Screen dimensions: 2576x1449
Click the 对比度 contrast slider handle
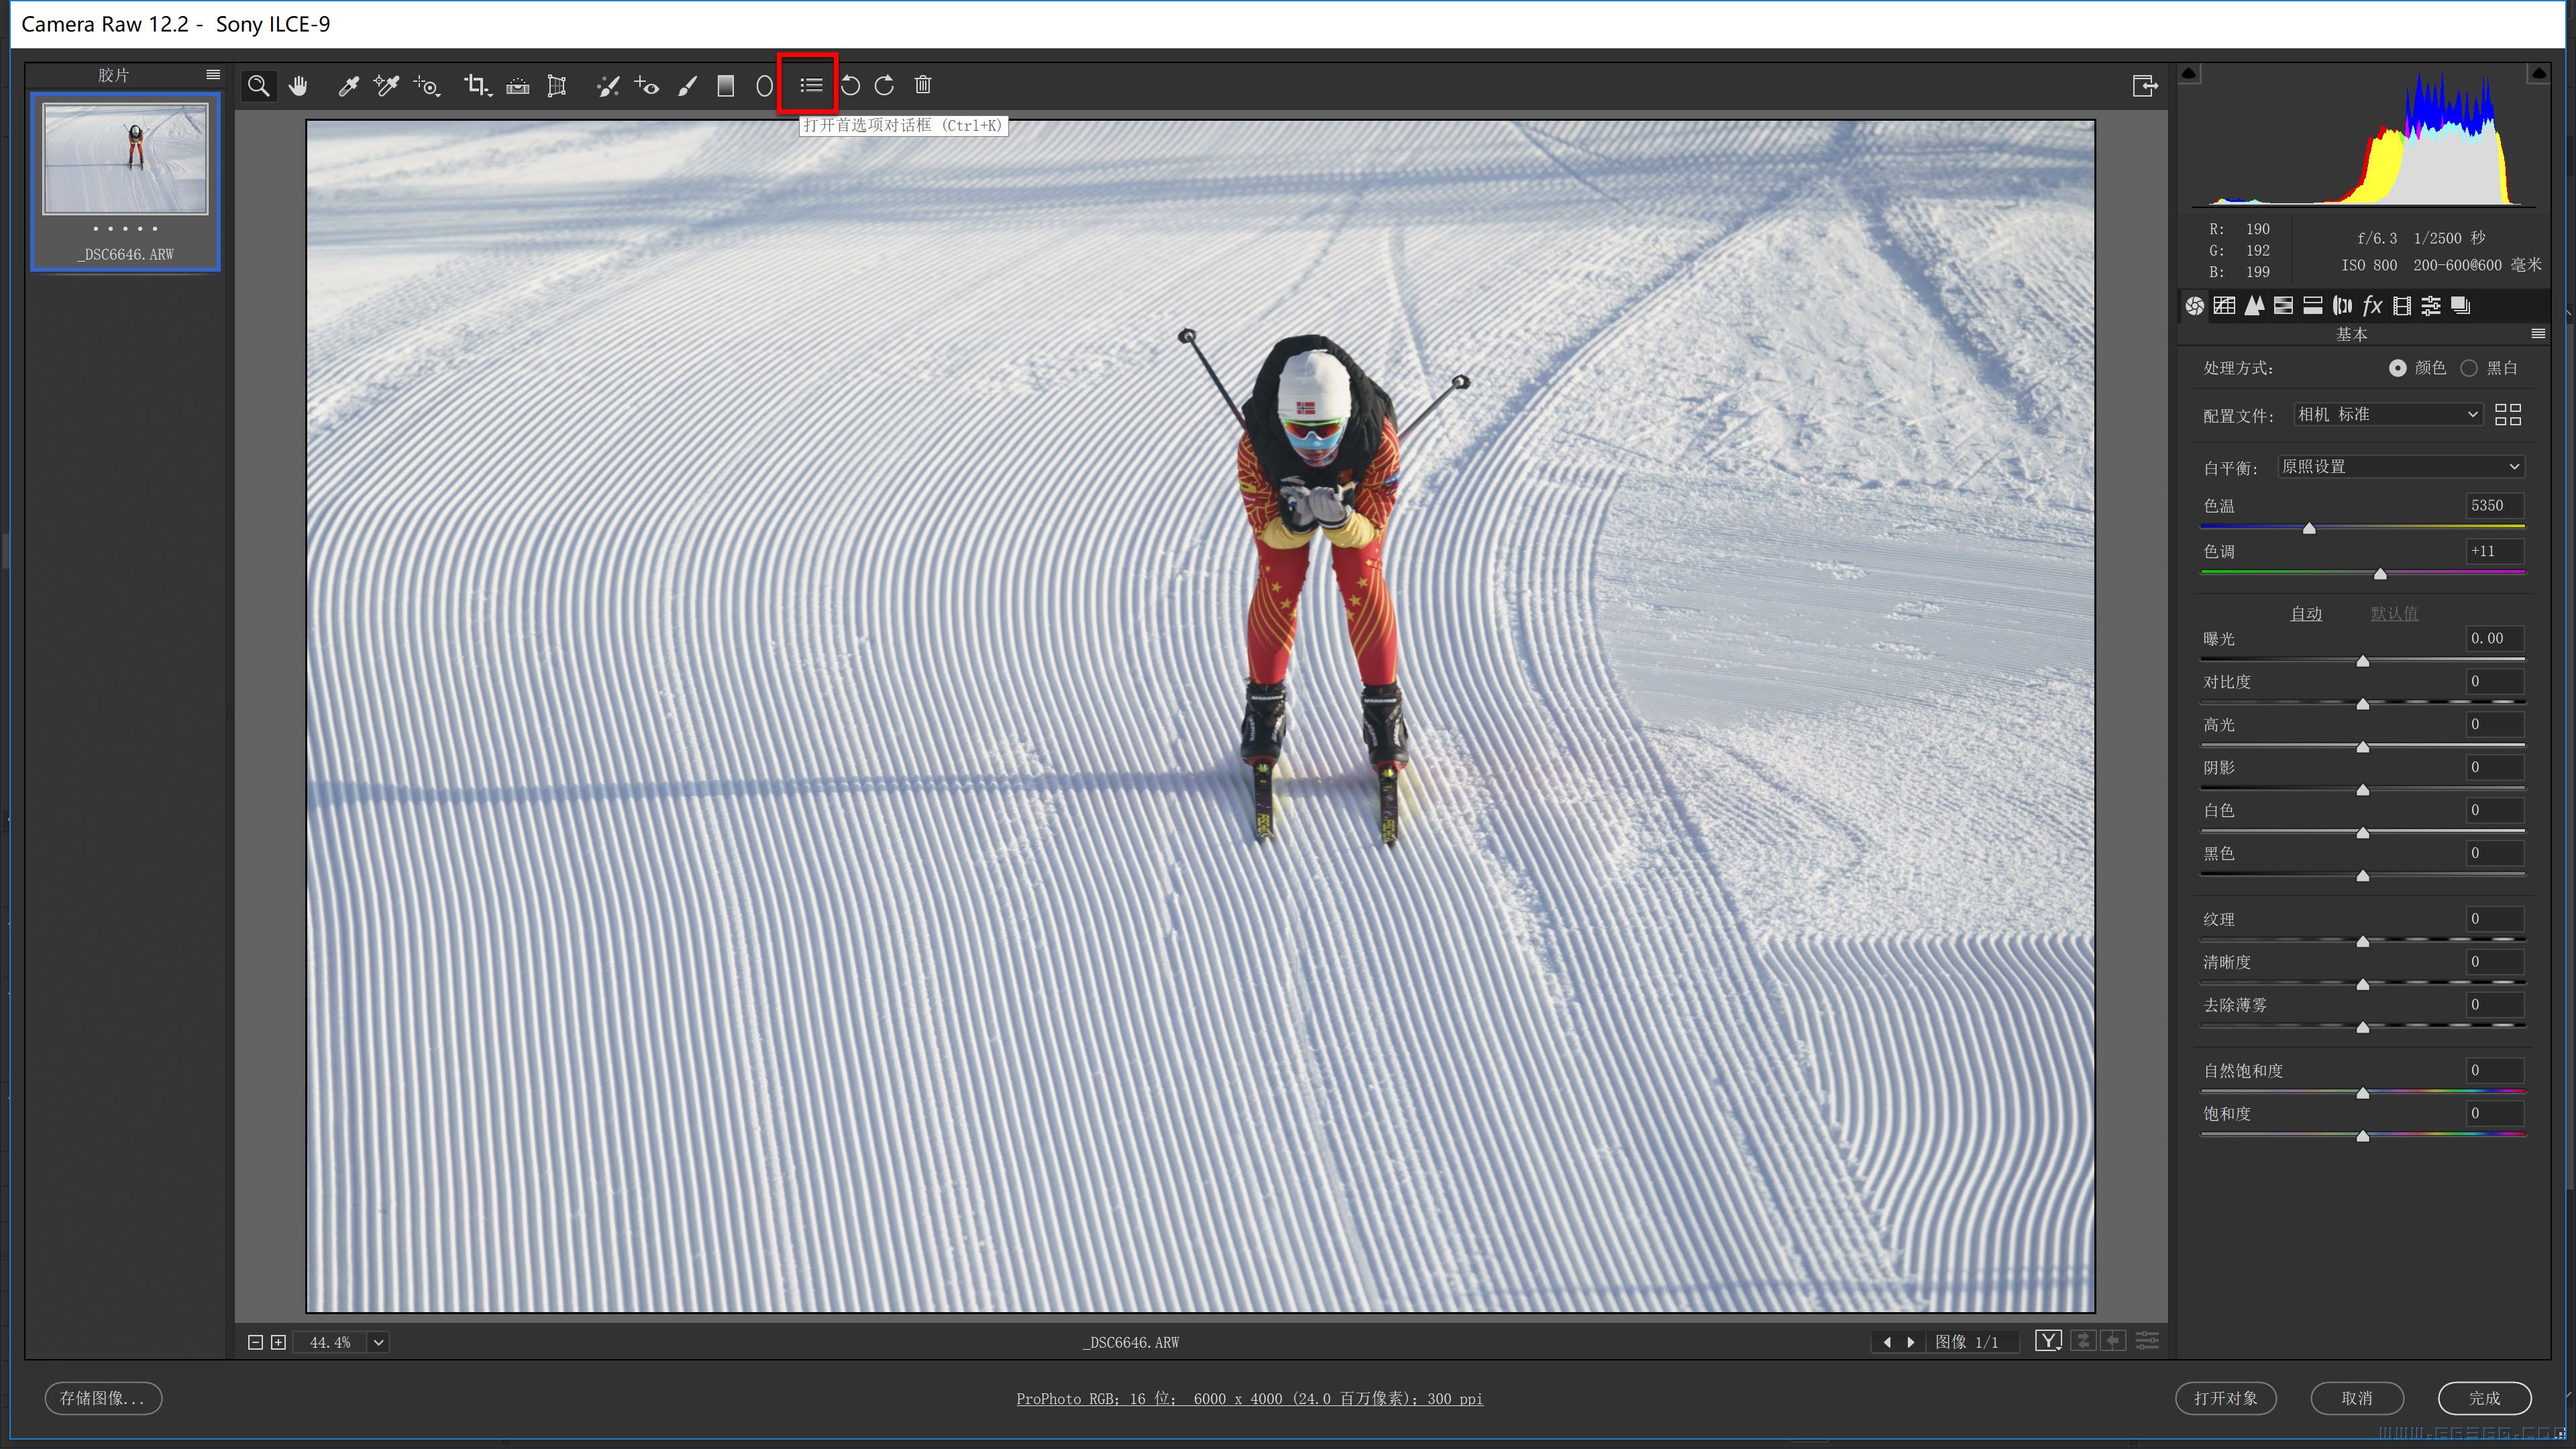coord(2363,704)
